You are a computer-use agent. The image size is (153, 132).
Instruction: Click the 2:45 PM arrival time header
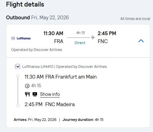coord(107,33)
